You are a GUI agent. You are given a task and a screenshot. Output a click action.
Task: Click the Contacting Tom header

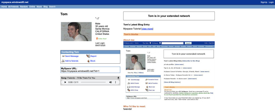tap(90, 52)
